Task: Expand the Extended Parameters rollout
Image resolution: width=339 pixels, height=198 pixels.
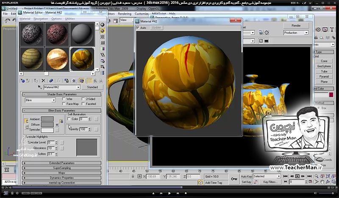Action: pos(61,163)
